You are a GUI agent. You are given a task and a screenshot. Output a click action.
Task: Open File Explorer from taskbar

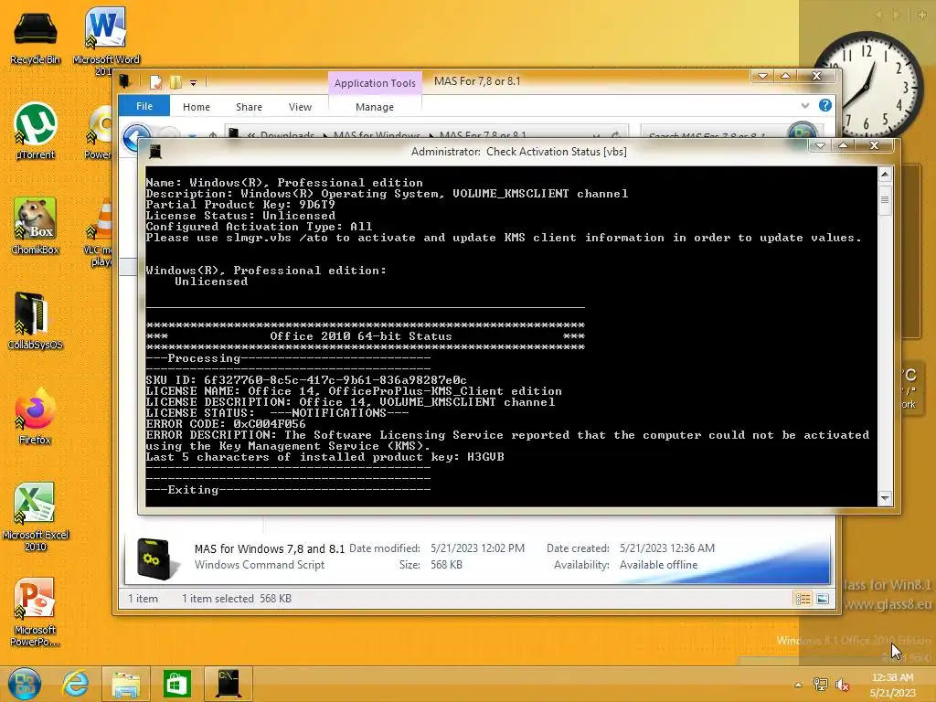tap(126, 684)
